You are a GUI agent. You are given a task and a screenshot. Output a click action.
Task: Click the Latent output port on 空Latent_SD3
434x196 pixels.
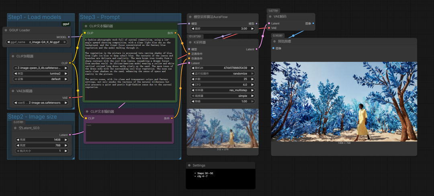click(70, 135)
